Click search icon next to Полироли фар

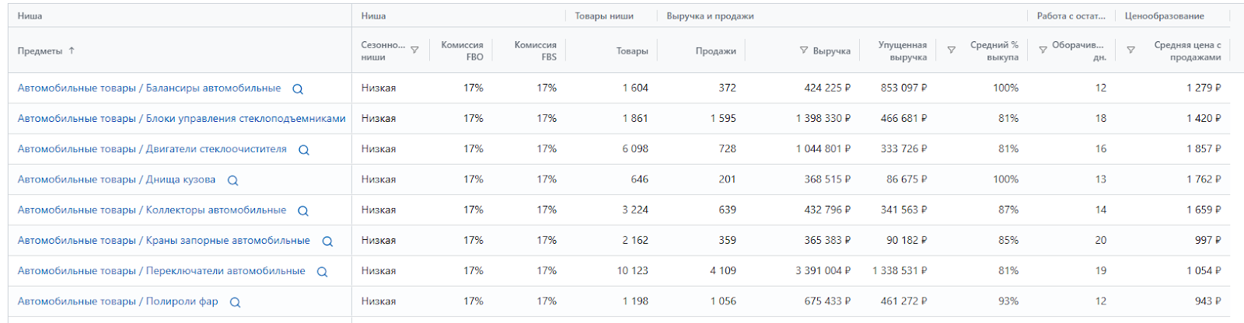(235, 303)
